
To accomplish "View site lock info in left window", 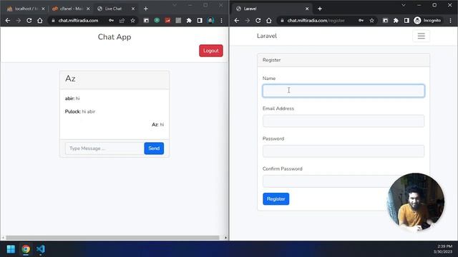I will (x=53, y=21).
